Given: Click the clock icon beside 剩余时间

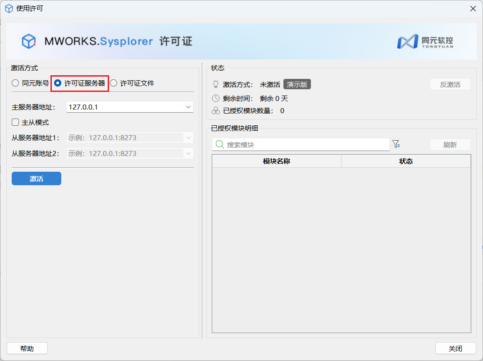Looking at the screenshot, I should 216,98.
